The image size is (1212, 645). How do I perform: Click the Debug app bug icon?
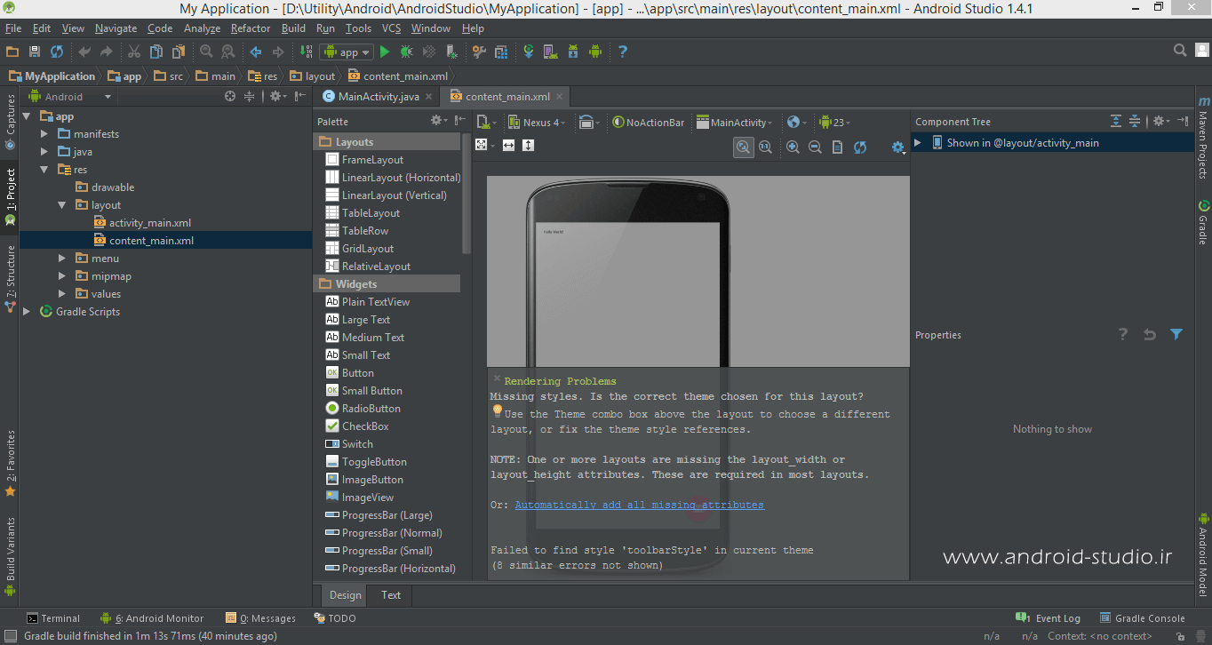point(406,52)
